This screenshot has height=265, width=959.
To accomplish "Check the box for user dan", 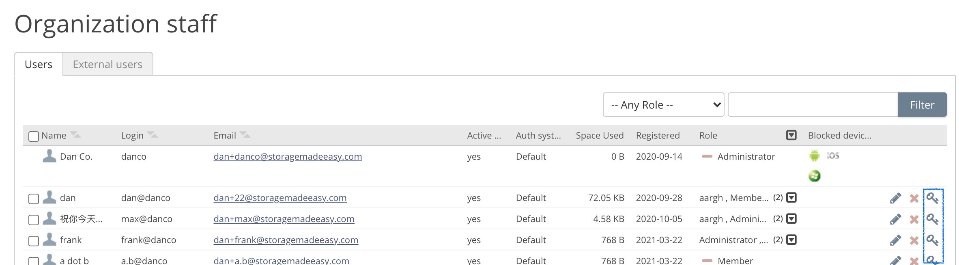I will 34,199.
